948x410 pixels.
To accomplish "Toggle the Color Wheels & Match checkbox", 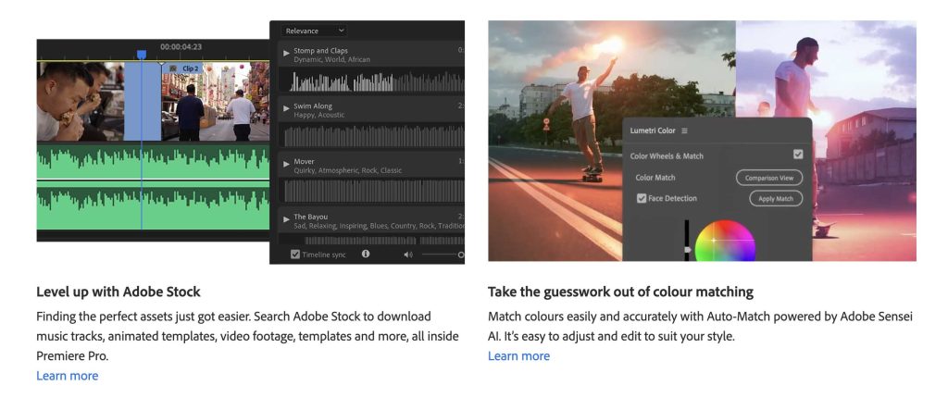I will [x=798, y=155].
